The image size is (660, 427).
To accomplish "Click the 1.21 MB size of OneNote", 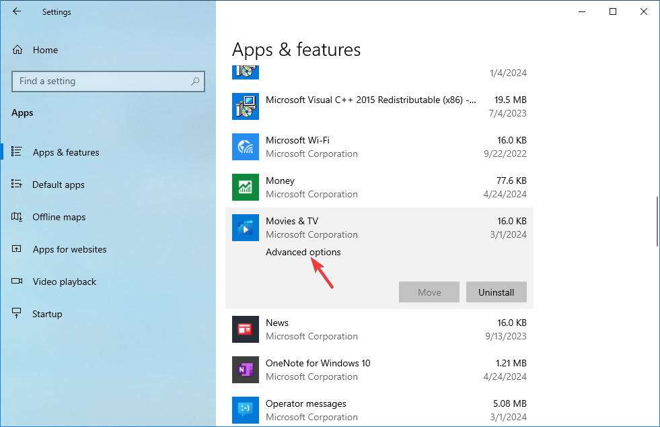I will [511, 363].
